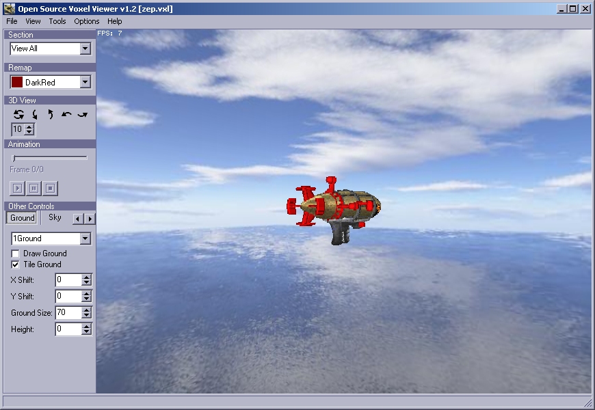The width and height of the screenshot is (595, 410).
Task: Open the Options menu
Action: (87, 21)
